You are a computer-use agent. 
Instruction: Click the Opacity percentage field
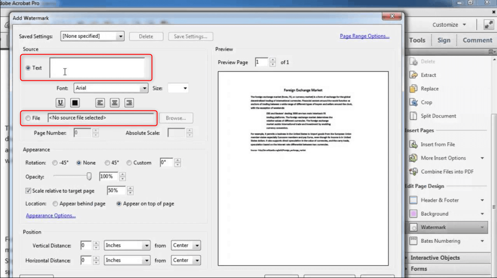click(109, 176)
